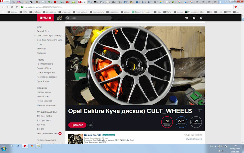Open the Romka-Gorets profile link
This screenshot has height=153, width=244.
point(93,135)
